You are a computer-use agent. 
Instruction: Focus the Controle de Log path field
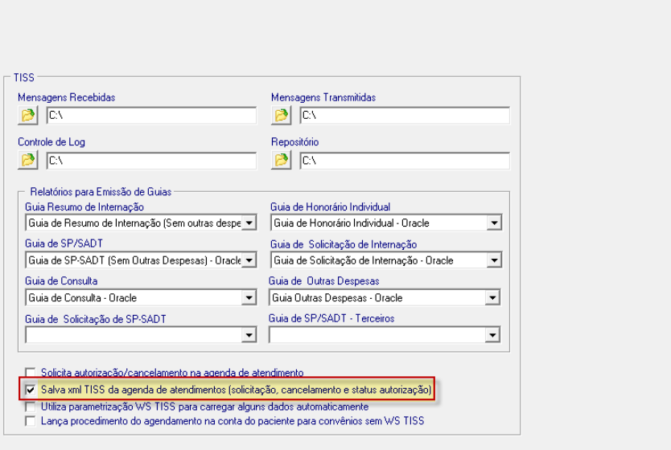pos(151,161)
